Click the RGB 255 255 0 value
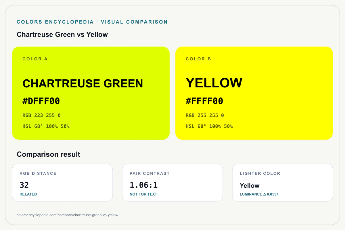345x230 pixels. click(x=205, y=115)
